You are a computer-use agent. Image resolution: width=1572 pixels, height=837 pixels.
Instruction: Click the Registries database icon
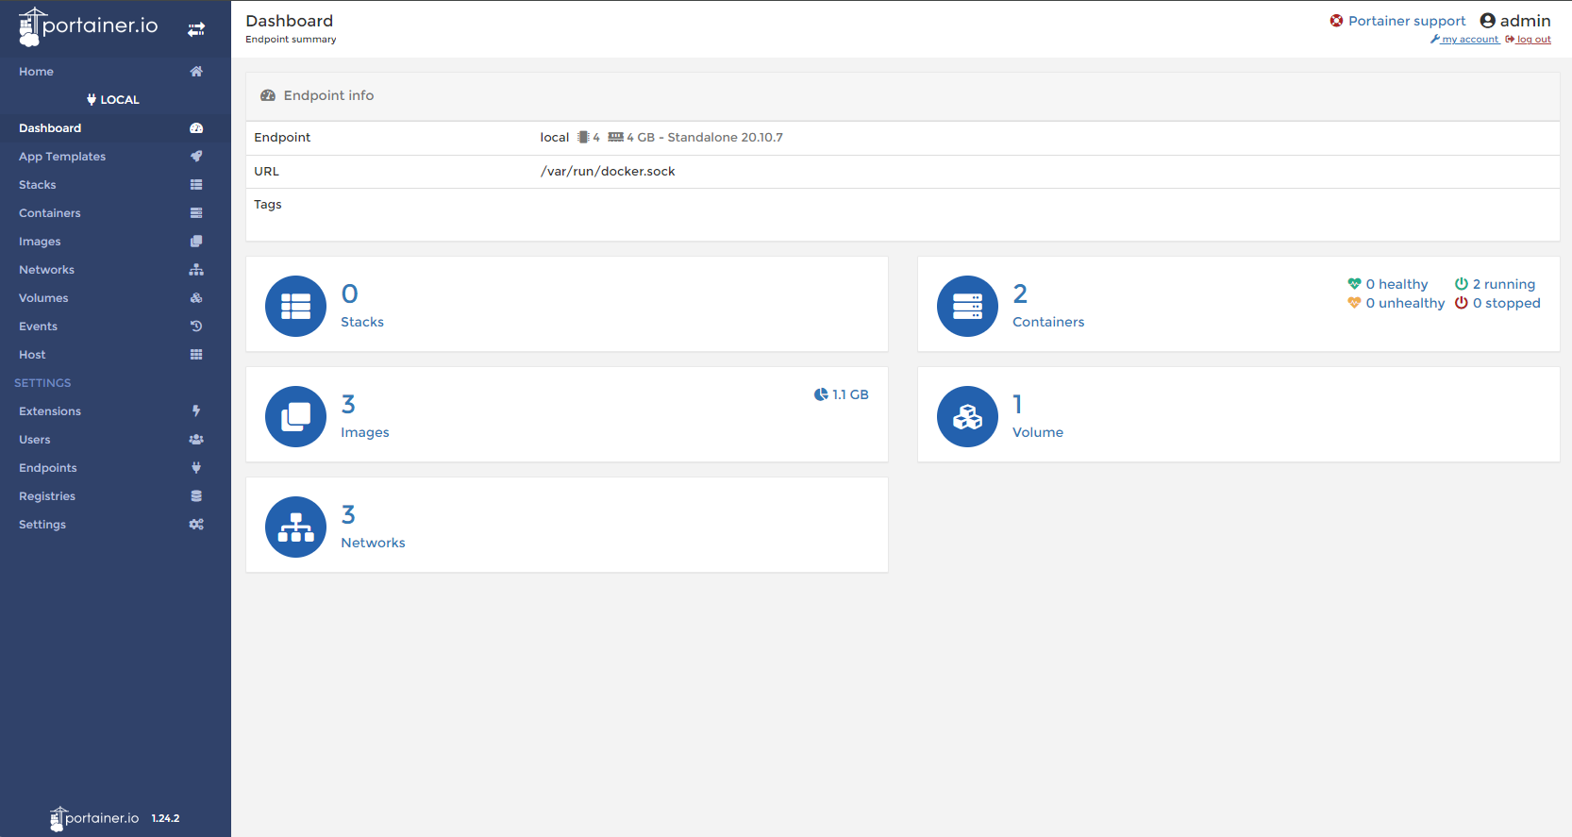[x=196, y=496]
